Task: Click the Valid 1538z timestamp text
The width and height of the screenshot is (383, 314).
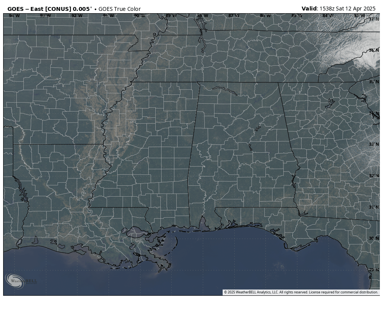Action: coord(338,9)
